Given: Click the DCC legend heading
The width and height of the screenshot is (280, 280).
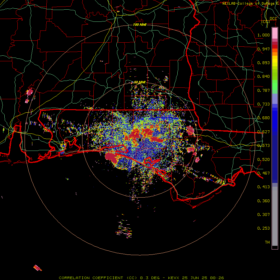Looking at the screenshot, I should (x=273, y=19).
